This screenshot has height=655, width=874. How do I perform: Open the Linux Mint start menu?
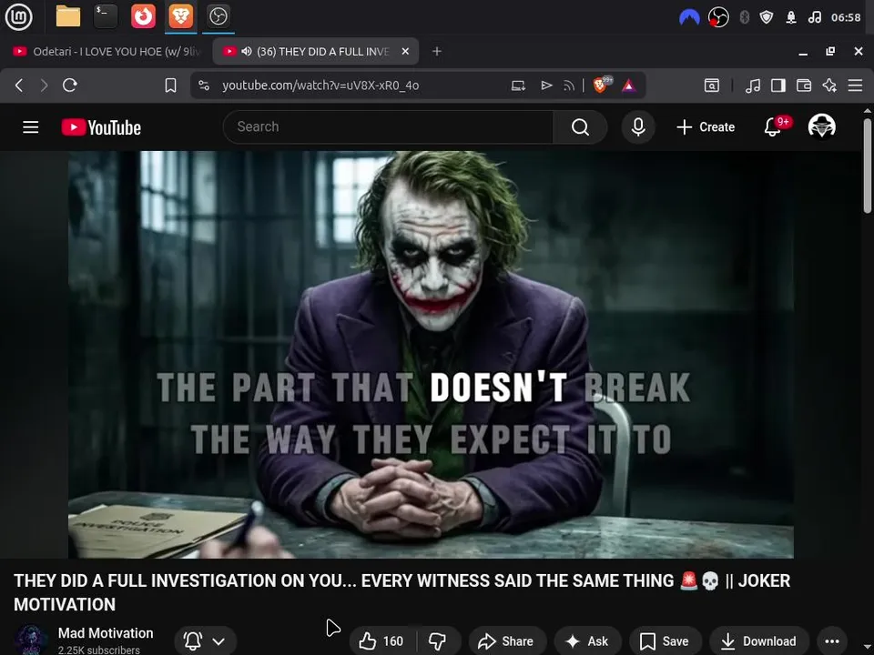point(18,16)
